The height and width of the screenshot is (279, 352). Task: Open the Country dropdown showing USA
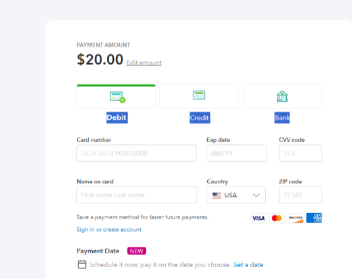[x=236, y=195]
